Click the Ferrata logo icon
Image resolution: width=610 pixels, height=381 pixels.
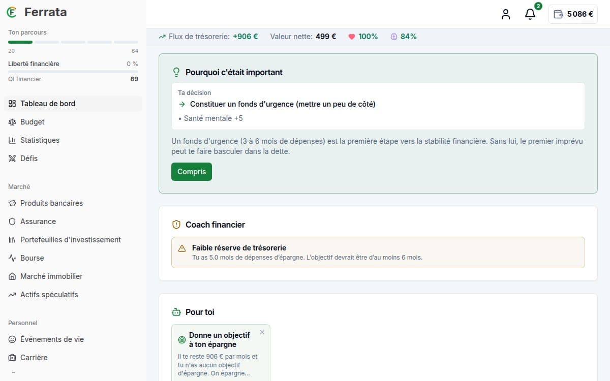12,12
